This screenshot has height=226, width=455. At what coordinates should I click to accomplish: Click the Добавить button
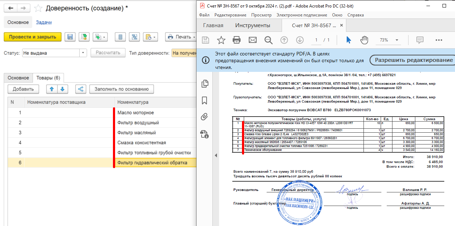(23, 89)
